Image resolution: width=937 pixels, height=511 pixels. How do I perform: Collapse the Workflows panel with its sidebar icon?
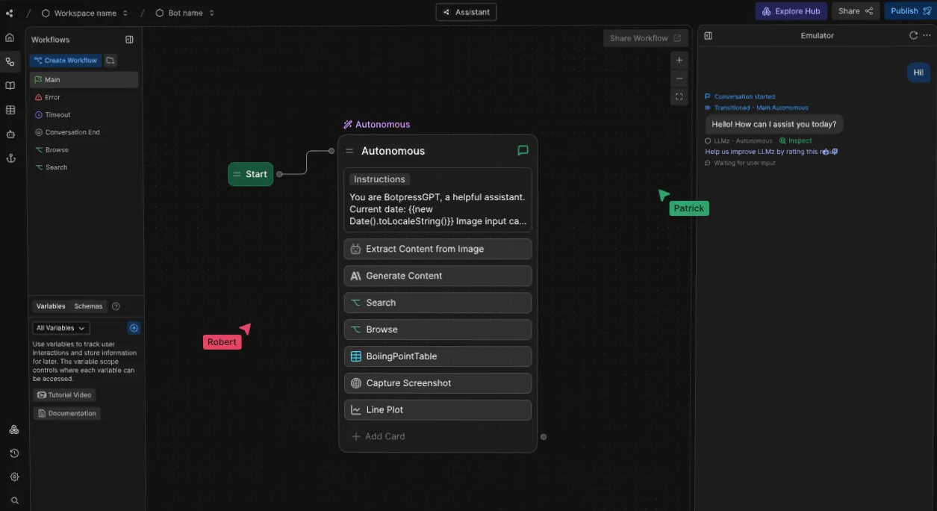129,40
